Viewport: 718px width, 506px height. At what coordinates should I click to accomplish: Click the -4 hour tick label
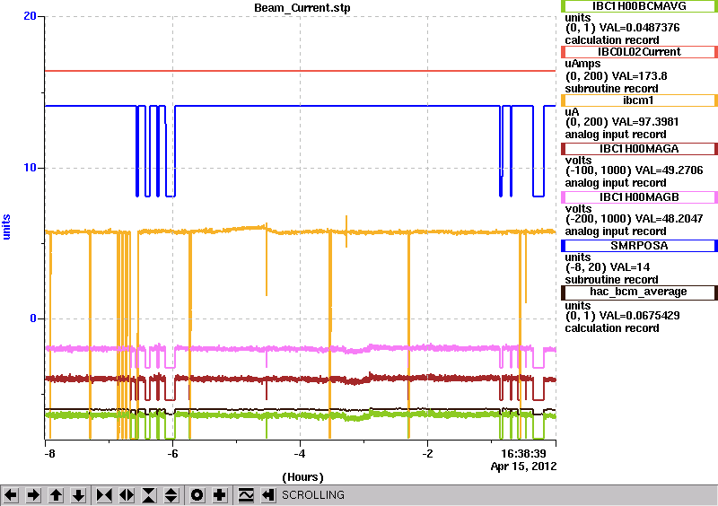coord(300,454)
